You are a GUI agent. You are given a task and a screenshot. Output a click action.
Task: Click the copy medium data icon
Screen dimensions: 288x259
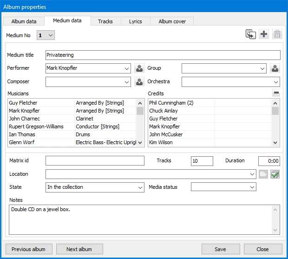(x=250, y=34)
